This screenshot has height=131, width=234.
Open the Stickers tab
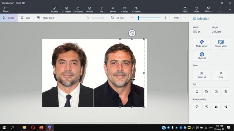click(x=90, y=9)
